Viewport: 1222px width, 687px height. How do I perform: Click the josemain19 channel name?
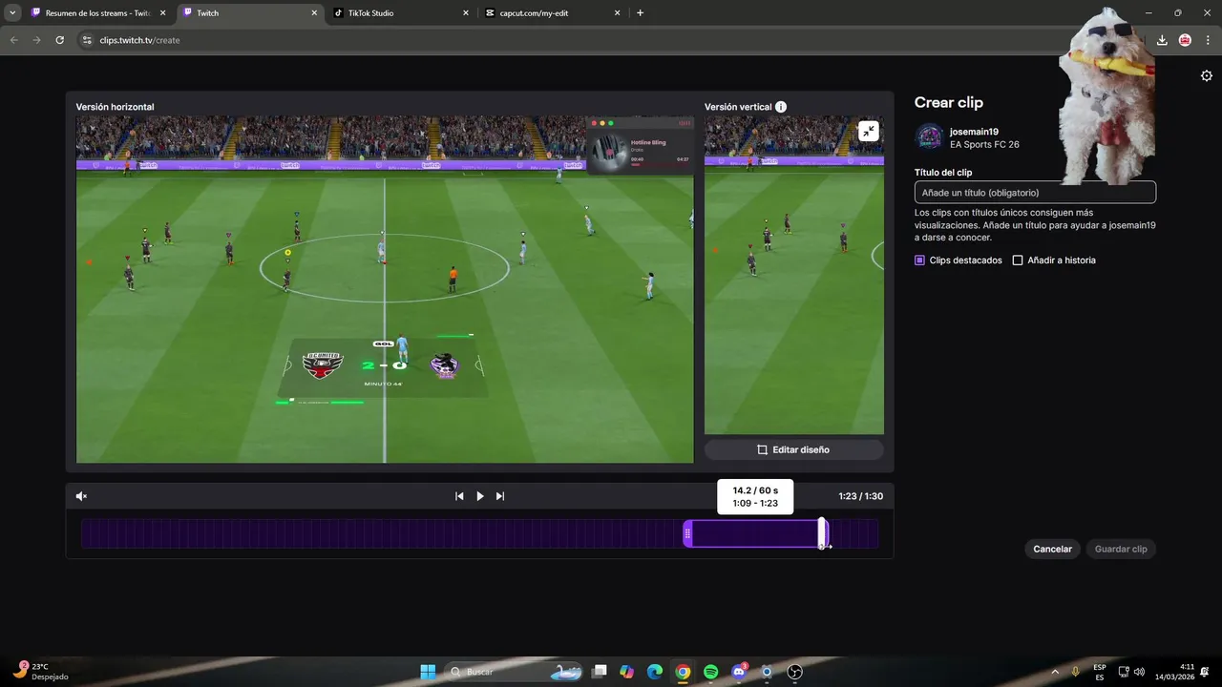[x=974, y=132]
